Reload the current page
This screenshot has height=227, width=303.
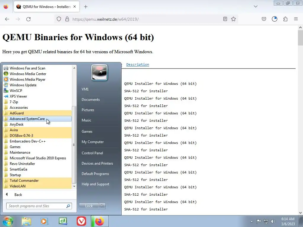tap(28, 19)
